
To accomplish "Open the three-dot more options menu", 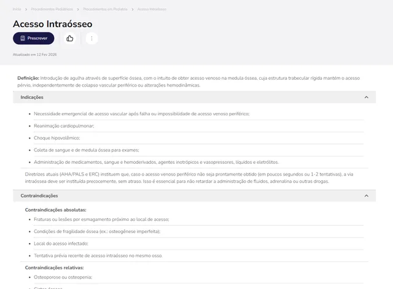I will [x=91, y=38].
